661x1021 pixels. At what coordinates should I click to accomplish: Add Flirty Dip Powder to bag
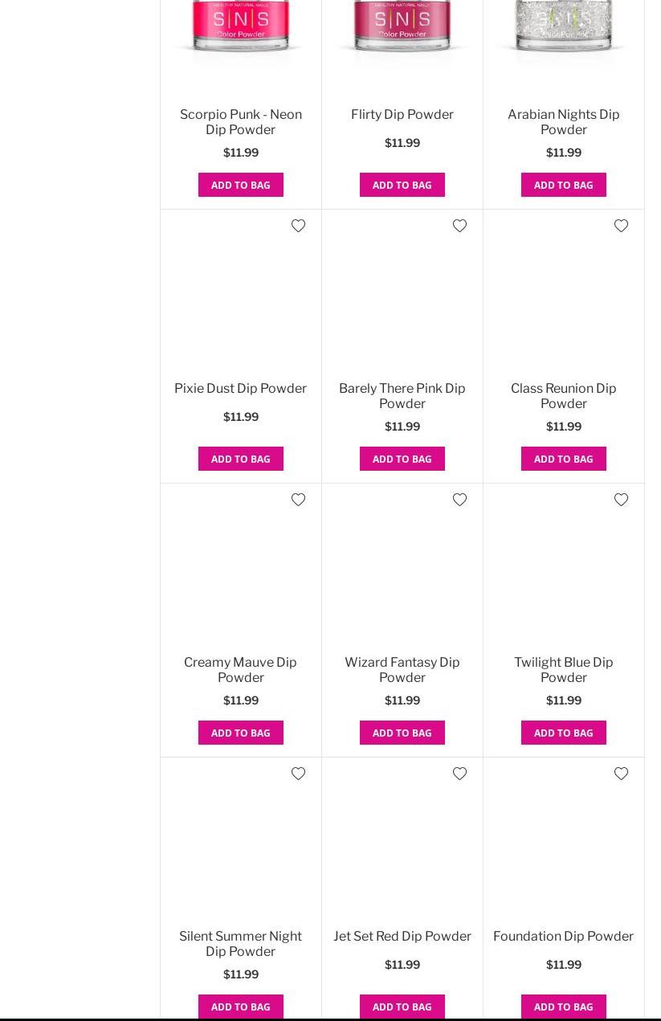[402, 185]
